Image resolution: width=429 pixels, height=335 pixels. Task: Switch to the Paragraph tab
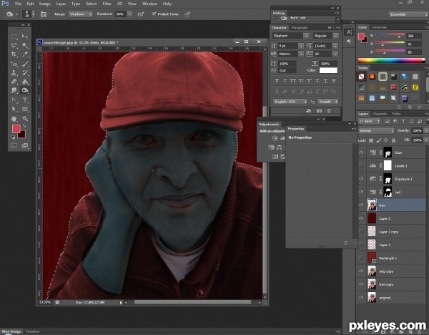(300, 28)
